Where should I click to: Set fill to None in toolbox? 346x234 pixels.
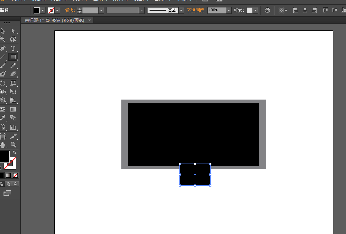tap(15, 175)
